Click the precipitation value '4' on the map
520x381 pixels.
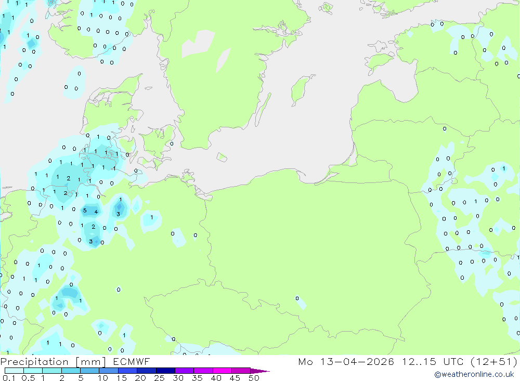96,212
